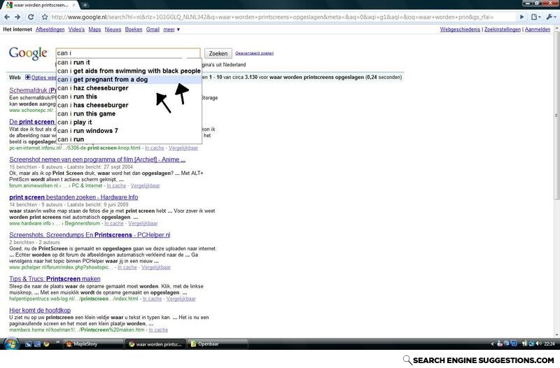
Task: Click the Google logo
Action: [28, 53]
